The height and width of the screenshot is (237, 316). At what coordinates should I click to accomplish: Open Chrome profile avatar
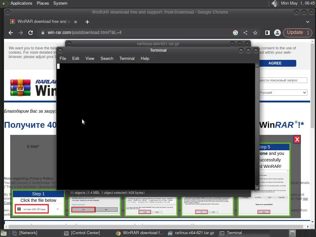pyautogui.click(x=277, y=33)
